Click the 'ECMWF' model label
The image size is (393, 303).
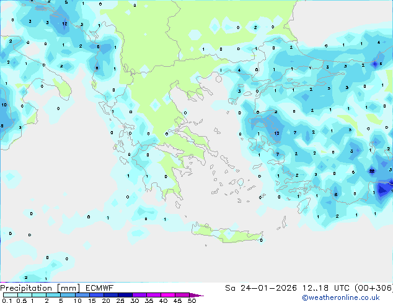click(x=100, y=288)
